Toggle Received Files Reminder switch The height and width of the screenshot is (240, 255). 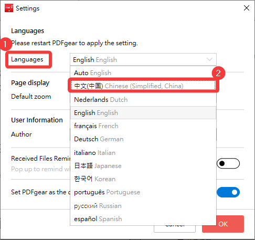tap(228, 163)
